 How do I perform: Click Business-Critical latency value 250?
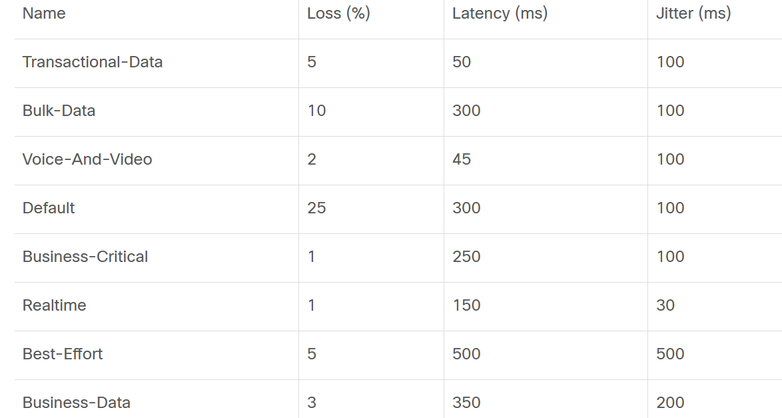[x=466, y=257]
